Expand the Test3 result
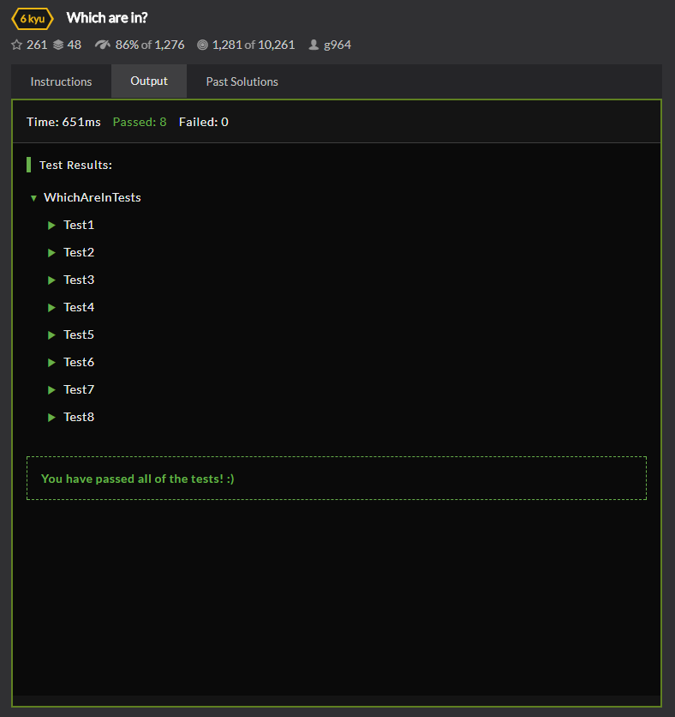 point(51,280)
